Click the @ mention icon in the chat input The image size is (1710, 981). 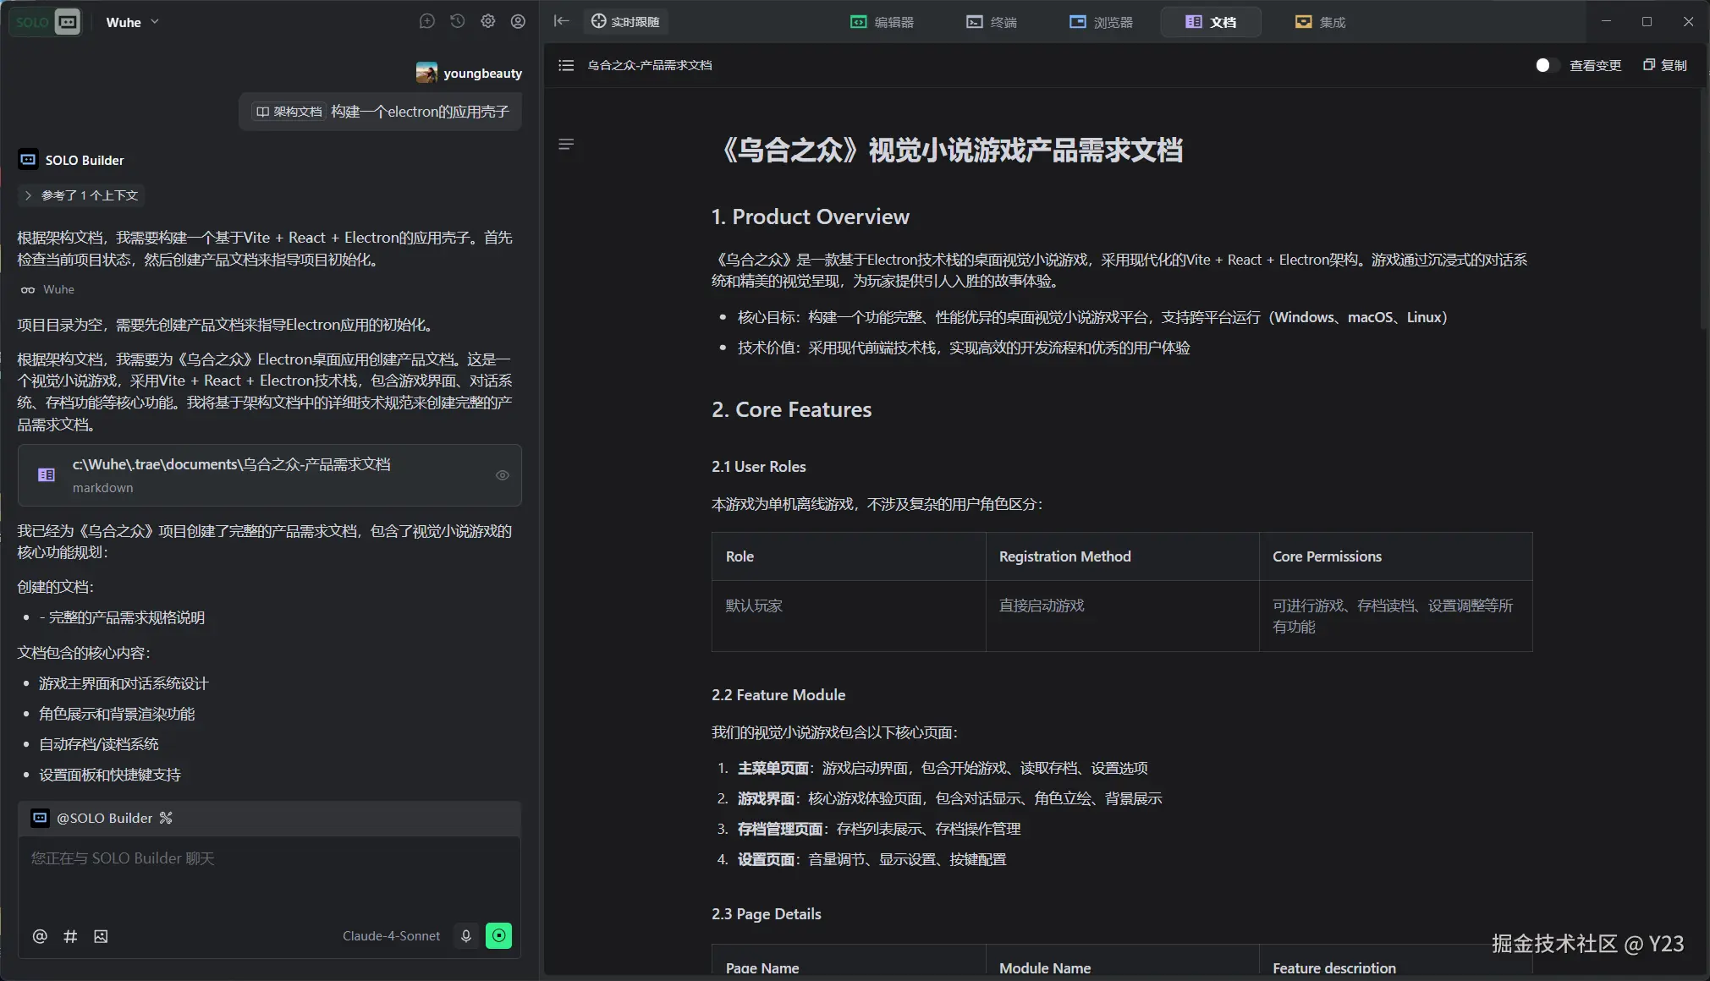40,936
